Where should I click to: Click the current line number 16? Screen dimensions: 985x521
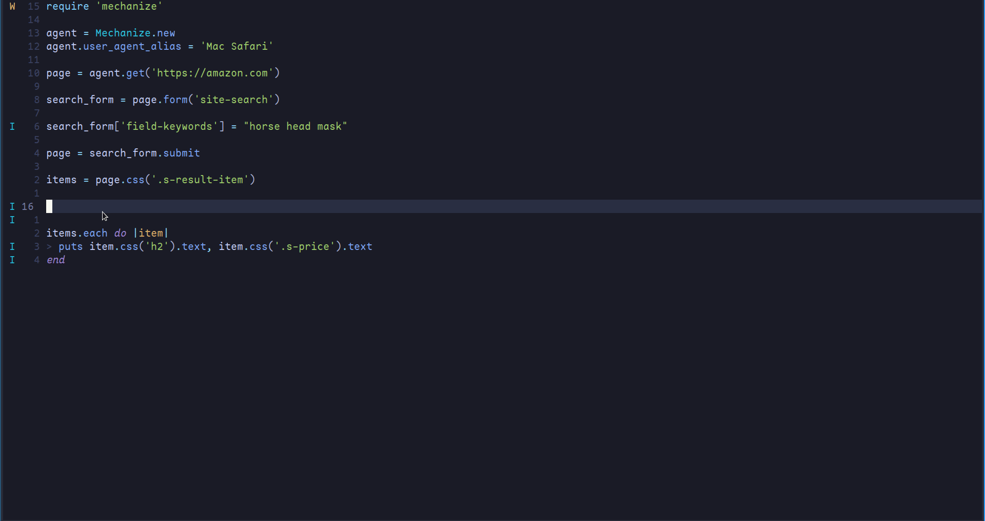click(x=28, y=206)
